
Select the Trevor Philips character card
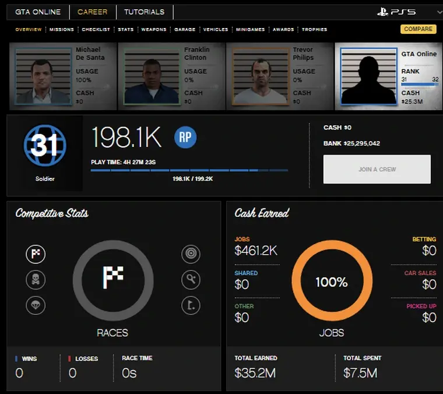click(280, 76)
